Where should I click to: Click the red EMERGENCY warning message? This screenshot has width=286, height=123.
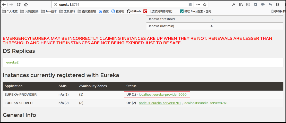coord(137,41)
